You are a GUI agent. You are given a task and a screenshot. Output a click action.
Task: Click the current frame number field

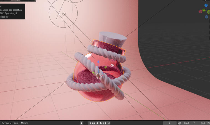coord(169,123)
